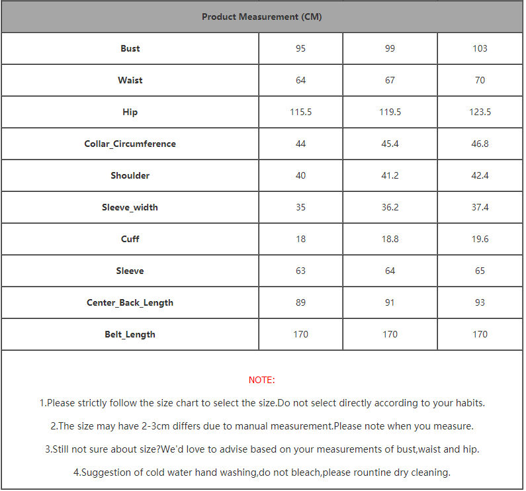Click the Center_Back_Length row label

130,302
